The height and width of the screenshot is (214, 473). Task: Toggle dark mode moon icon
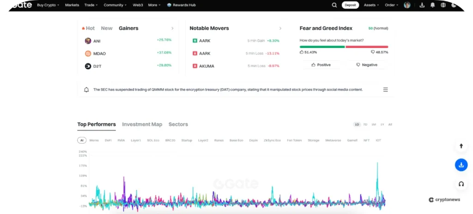click(454, 5)
